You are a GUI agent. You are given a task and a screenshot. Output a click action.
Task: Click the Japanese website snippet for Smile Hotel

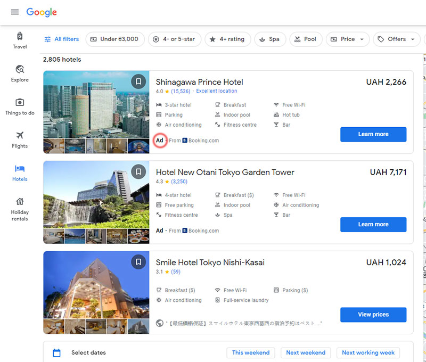245,323
